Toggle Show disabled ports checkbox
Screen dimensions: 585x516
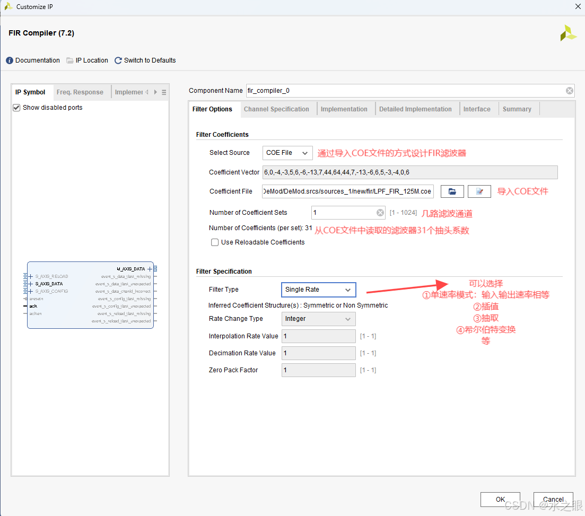pos(16,108)
